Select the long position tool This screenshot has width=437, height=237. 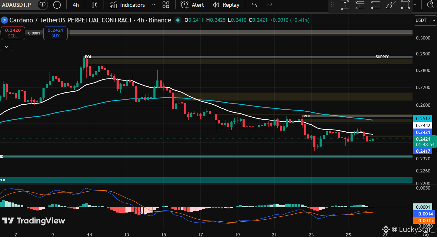click(x=375, y=5)
